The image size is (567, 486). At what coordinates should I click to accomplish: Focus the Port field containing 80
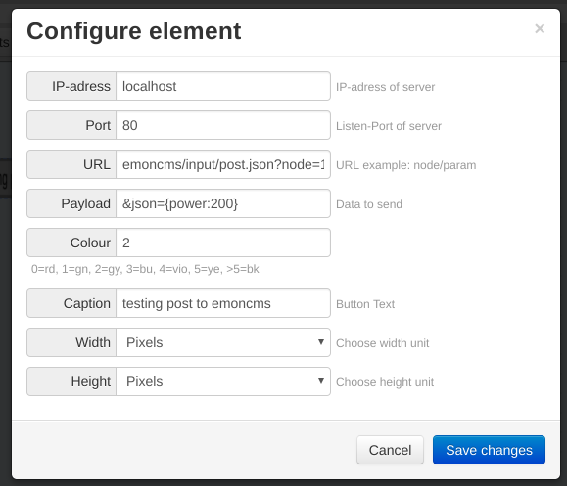(223, 125)
